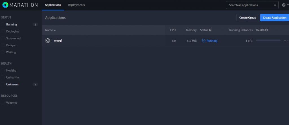This screenshot has width=289, height=125.
Task: Click the Running filter count badge
Action: tap(35, 24)
